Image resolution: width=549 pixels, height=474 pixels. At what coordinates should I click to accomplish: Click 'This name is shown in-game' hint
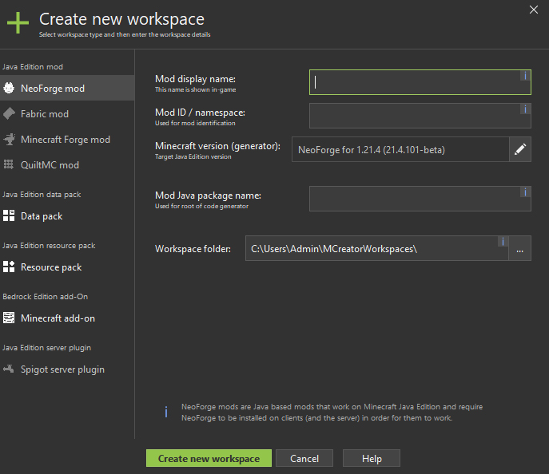195,90
